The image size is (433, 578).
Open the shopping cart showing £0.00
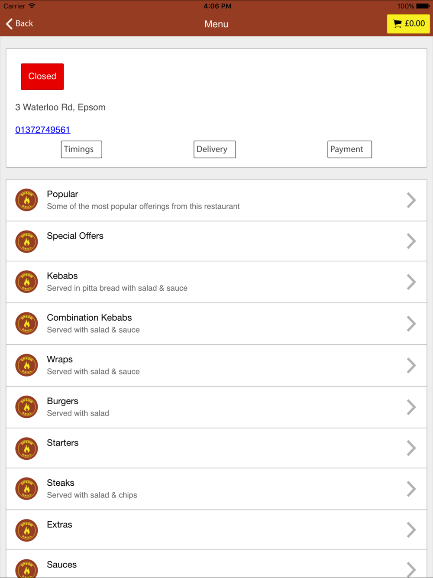[408, 24]
